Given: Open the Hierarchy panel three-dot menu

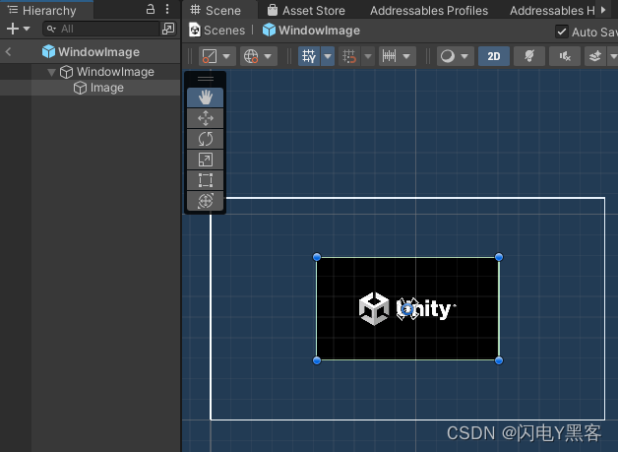Looking at the screenshot, I should [167, 9].
